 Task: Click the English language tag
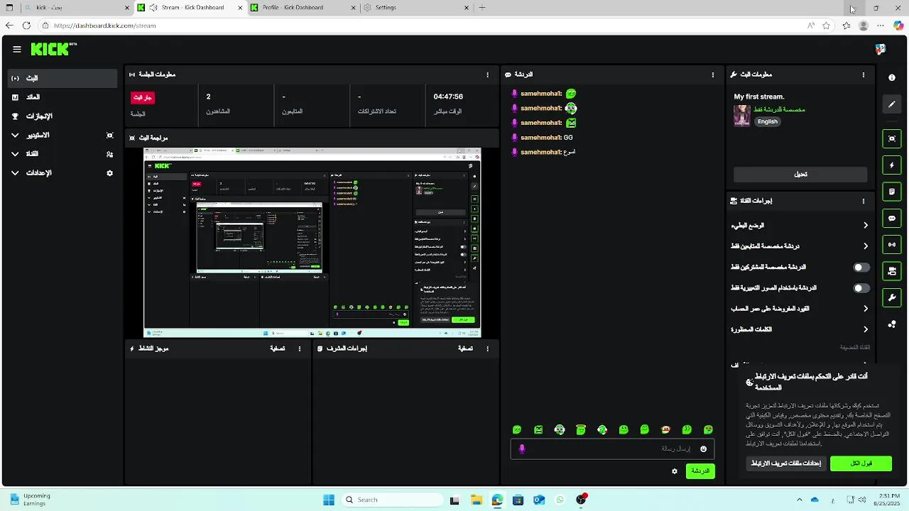768,121
